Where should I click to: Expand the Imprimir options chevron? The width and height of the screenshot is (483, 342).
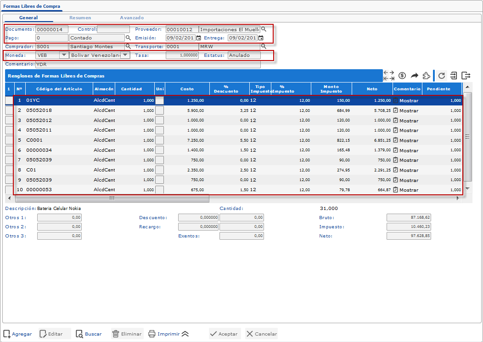pos(185,334)
